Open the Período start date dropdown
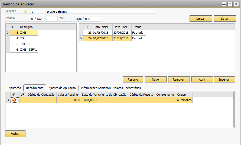Viewport: 241px width, 145px height. pyautogui.click(x=56, y=19)
